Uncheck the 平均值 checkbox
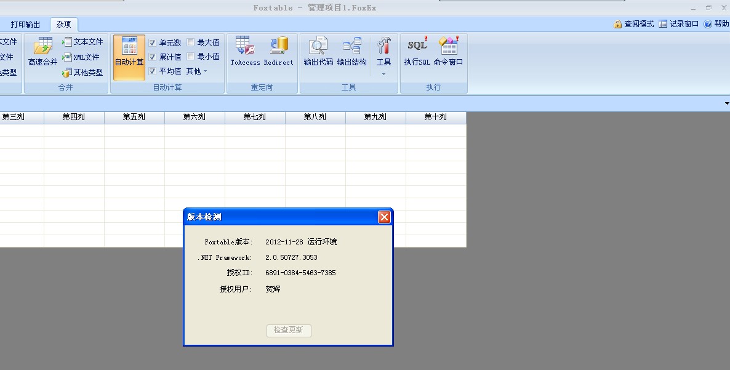This screenshot has height=370, width=730. [x=152, y=71]
